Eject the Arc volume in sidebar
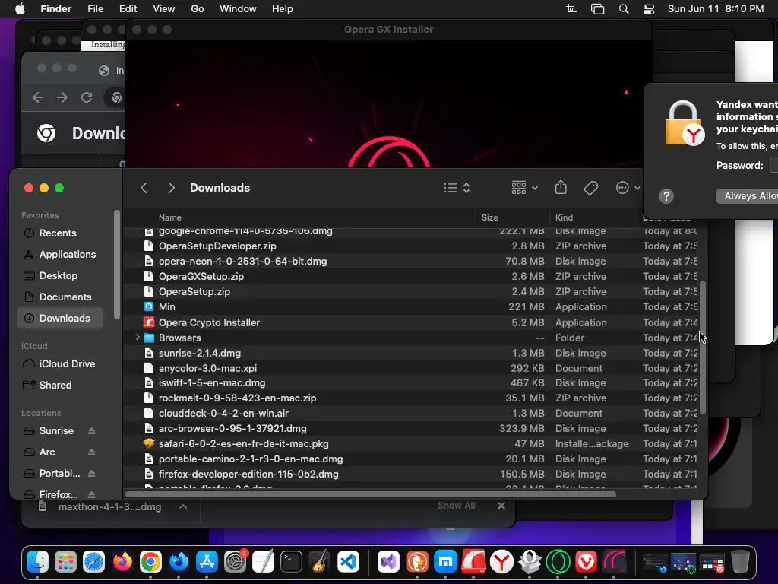 pos(92,452)
